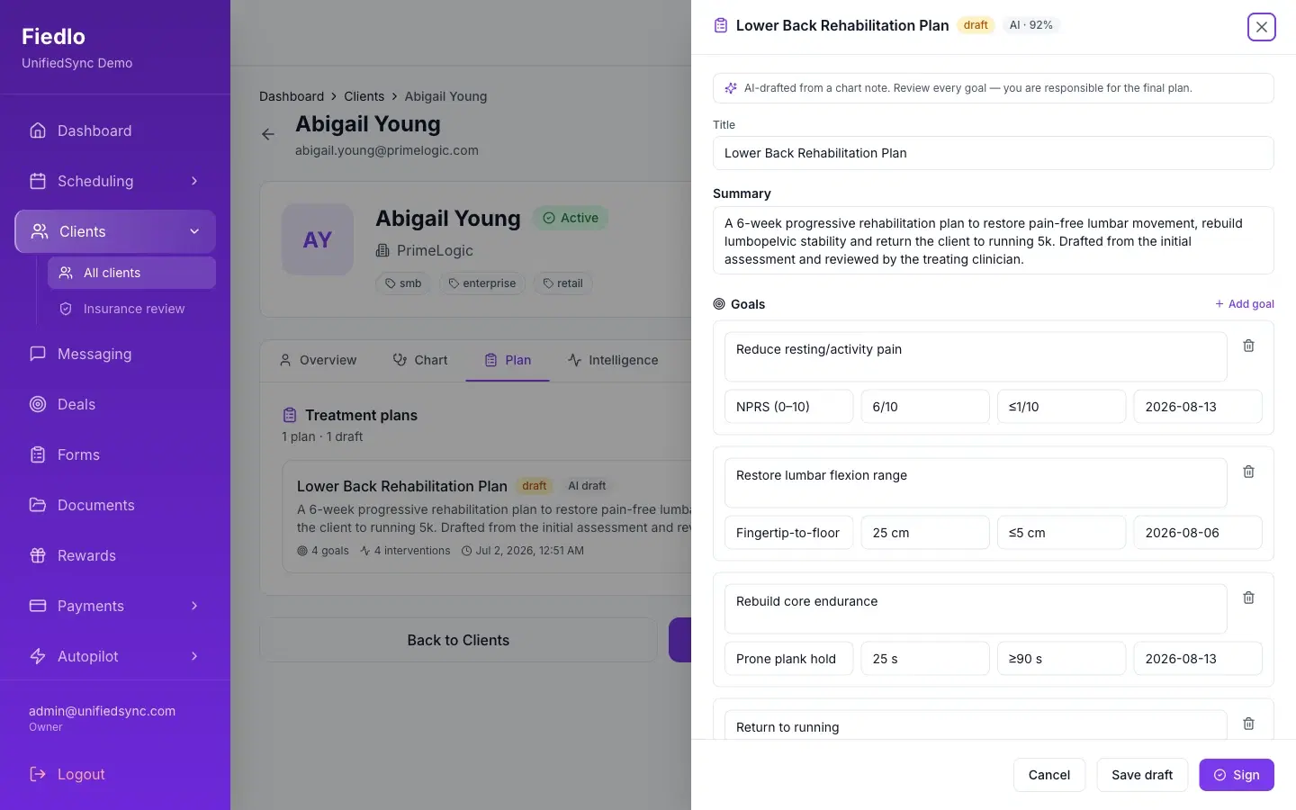
Task: Edit the plan Title input field
Action: click(993, 153)
